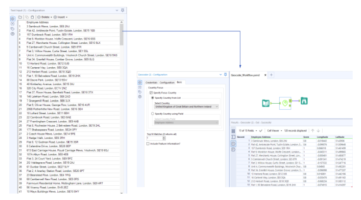Select the Geocoder_Workflow.yxmd tab
Viewport: 361px width, 200px height.
click(245, 75)
